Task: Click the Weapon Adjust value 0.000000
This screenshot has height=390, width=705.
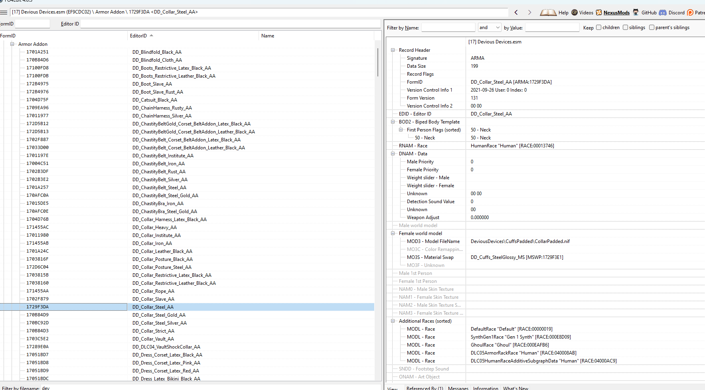Action: pyautogui.click(x=480, y=218)
